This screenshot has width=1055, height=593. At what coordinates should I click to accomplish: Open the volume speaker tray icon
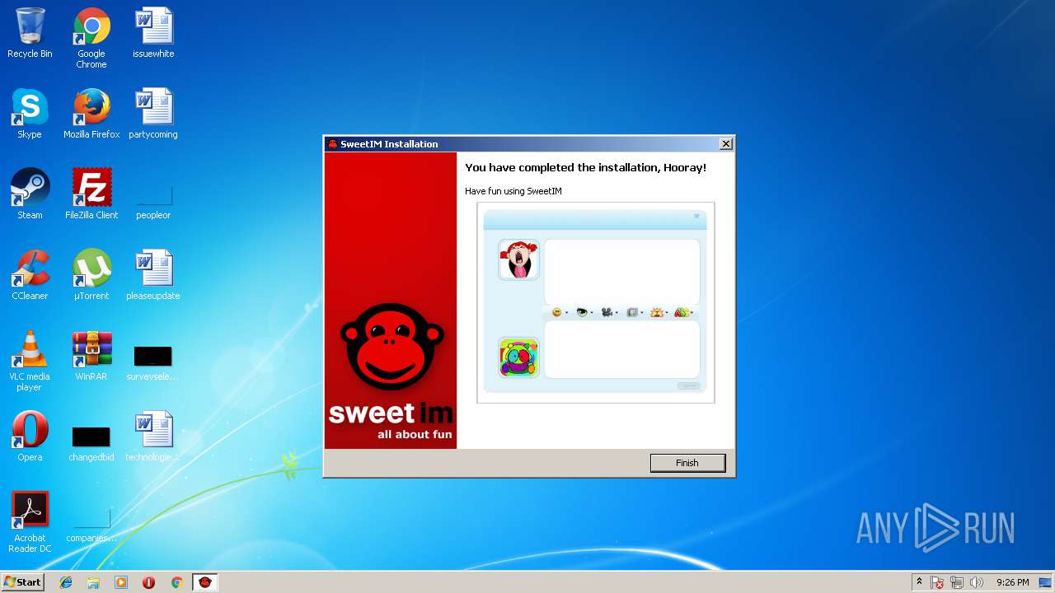pyautogui.click(x=977, y=582)
